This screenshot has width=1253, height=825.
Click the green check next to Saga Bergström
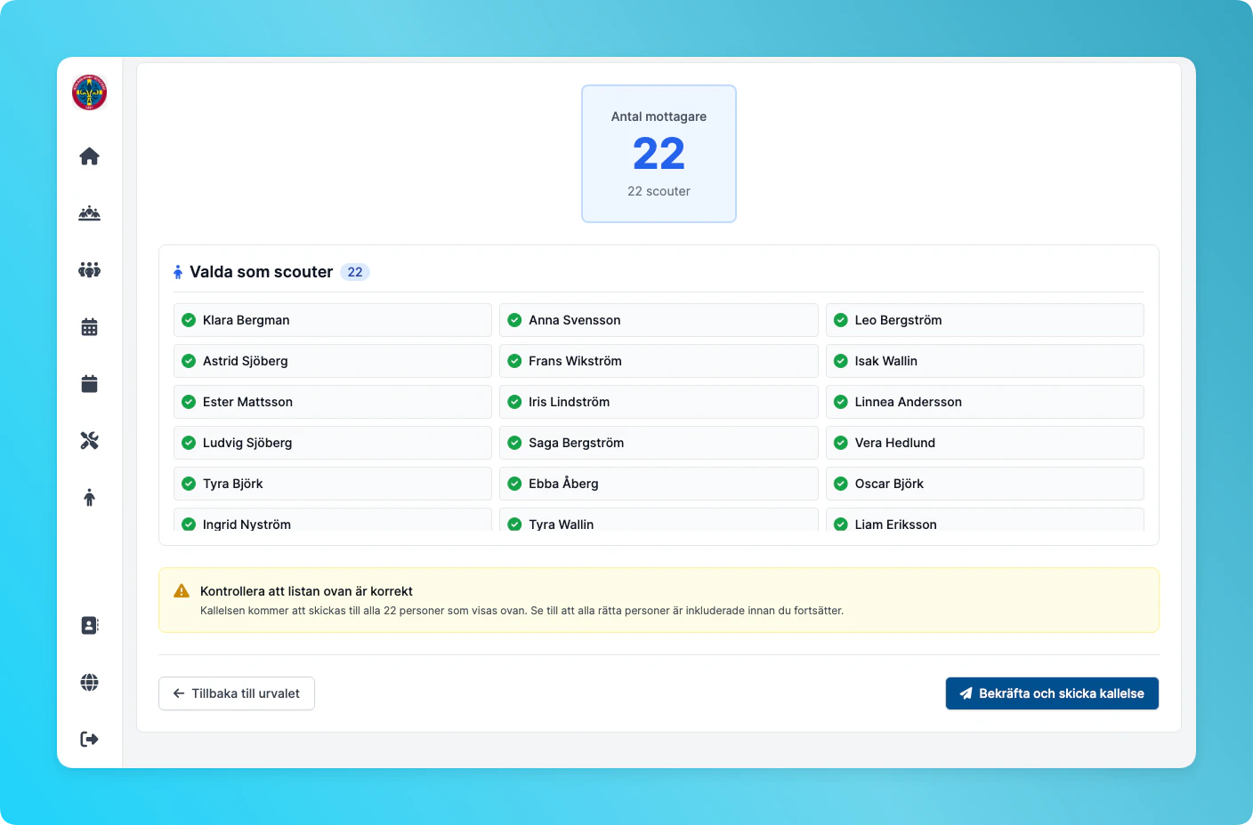click(x=514, y=443)
